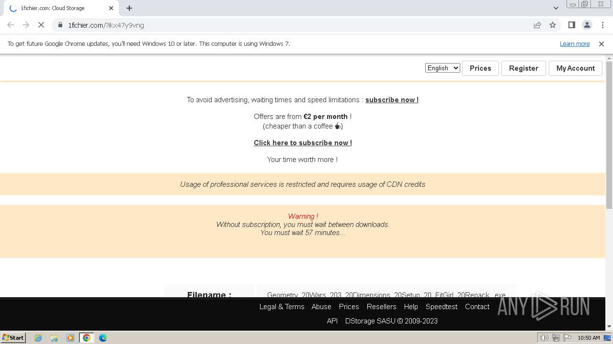Open the Chrome profile menu

587,25
